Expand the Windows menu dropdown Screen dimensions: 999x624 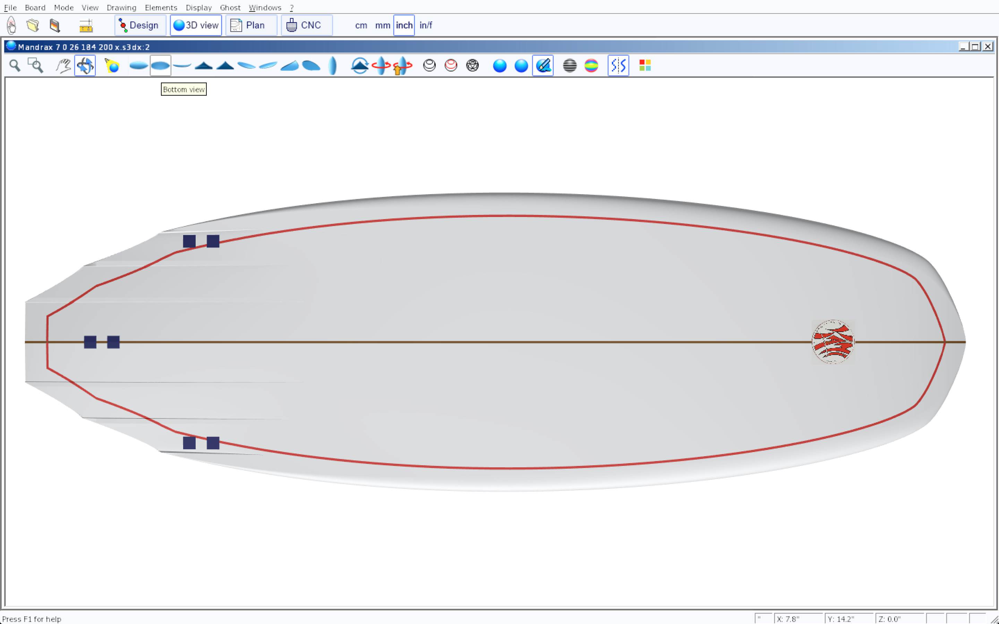click(265, 7)
